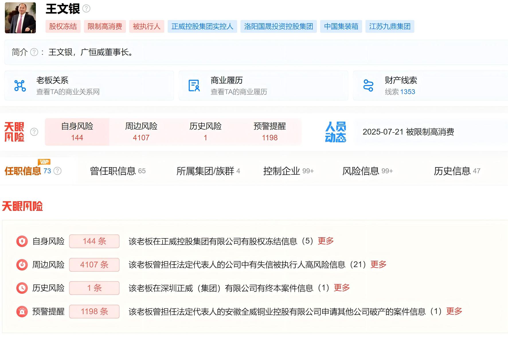Click the 自身风险 shield icon in risk list
Viewport: 508px width, 342px height.
click(x=22, y=241)
